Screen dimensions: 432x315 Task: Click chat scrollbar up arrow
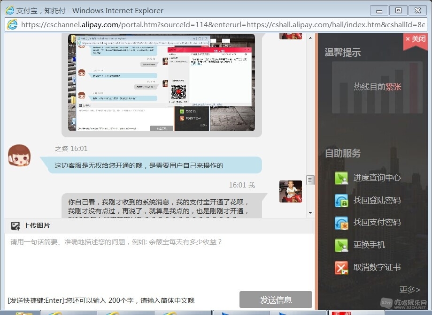(x=310, y=37)
